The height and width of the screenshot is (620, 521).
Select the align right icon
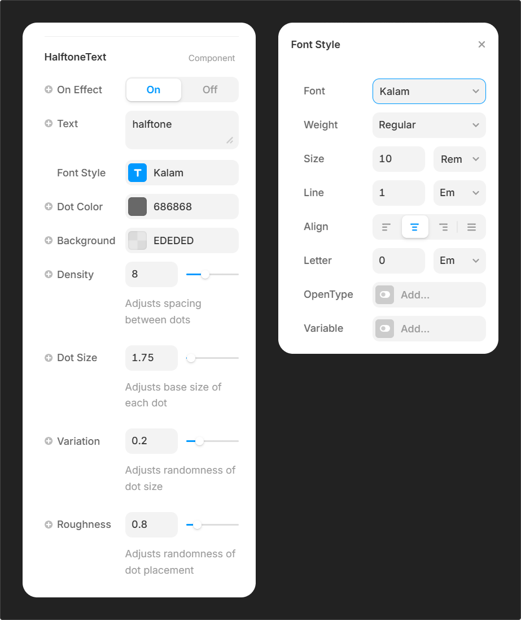[444, 227]
